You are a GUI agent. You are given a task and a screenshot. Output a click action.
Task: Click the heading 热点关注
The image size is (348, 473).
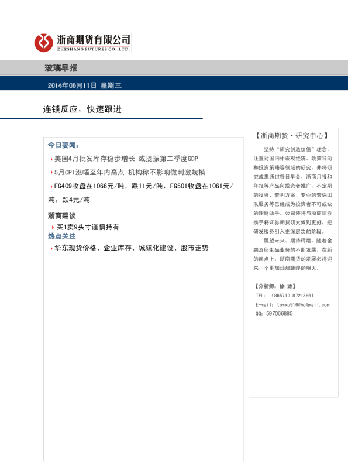62,236
